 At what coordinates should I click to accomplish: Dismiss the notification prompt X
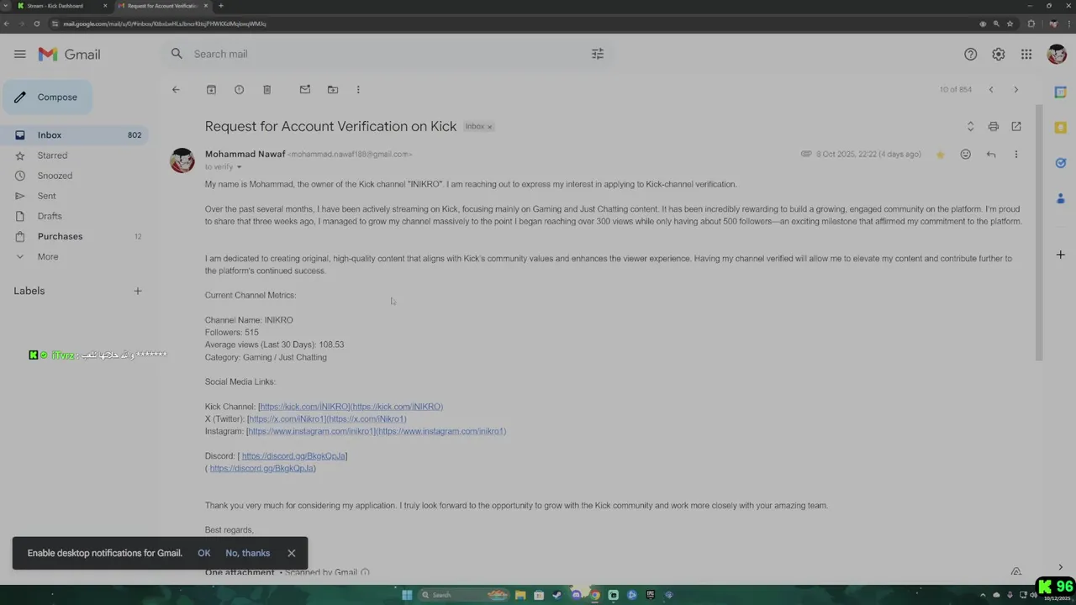click(292, 553)
